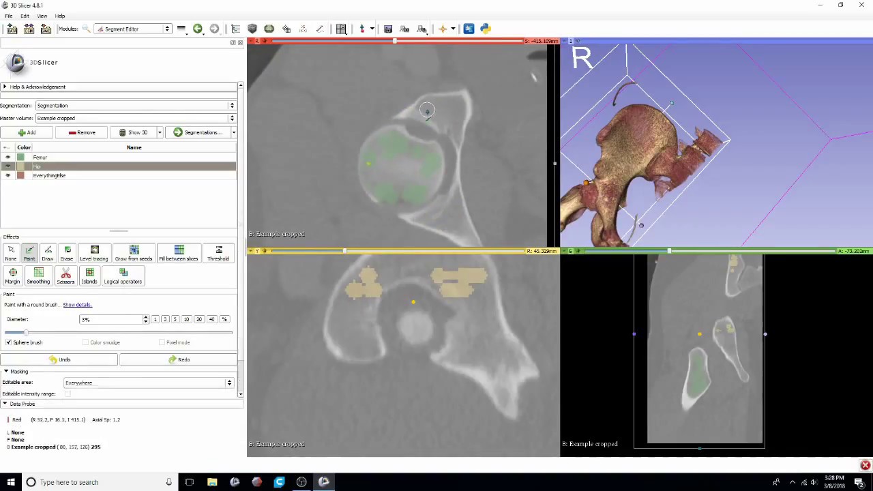This screenshot has width=873, height=491.
Task: Open the Edit menu
Action: point(25,16)
